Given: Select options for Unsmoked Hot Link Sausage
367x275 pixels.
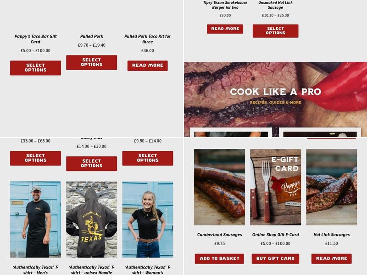Looking at the screenshot, I should click(x=276, y=31).
